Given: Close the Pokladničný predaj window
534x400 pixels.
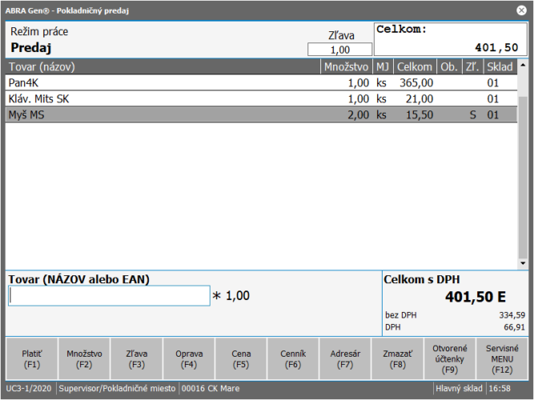Looking at the screenshot, I should coord(521,10).
